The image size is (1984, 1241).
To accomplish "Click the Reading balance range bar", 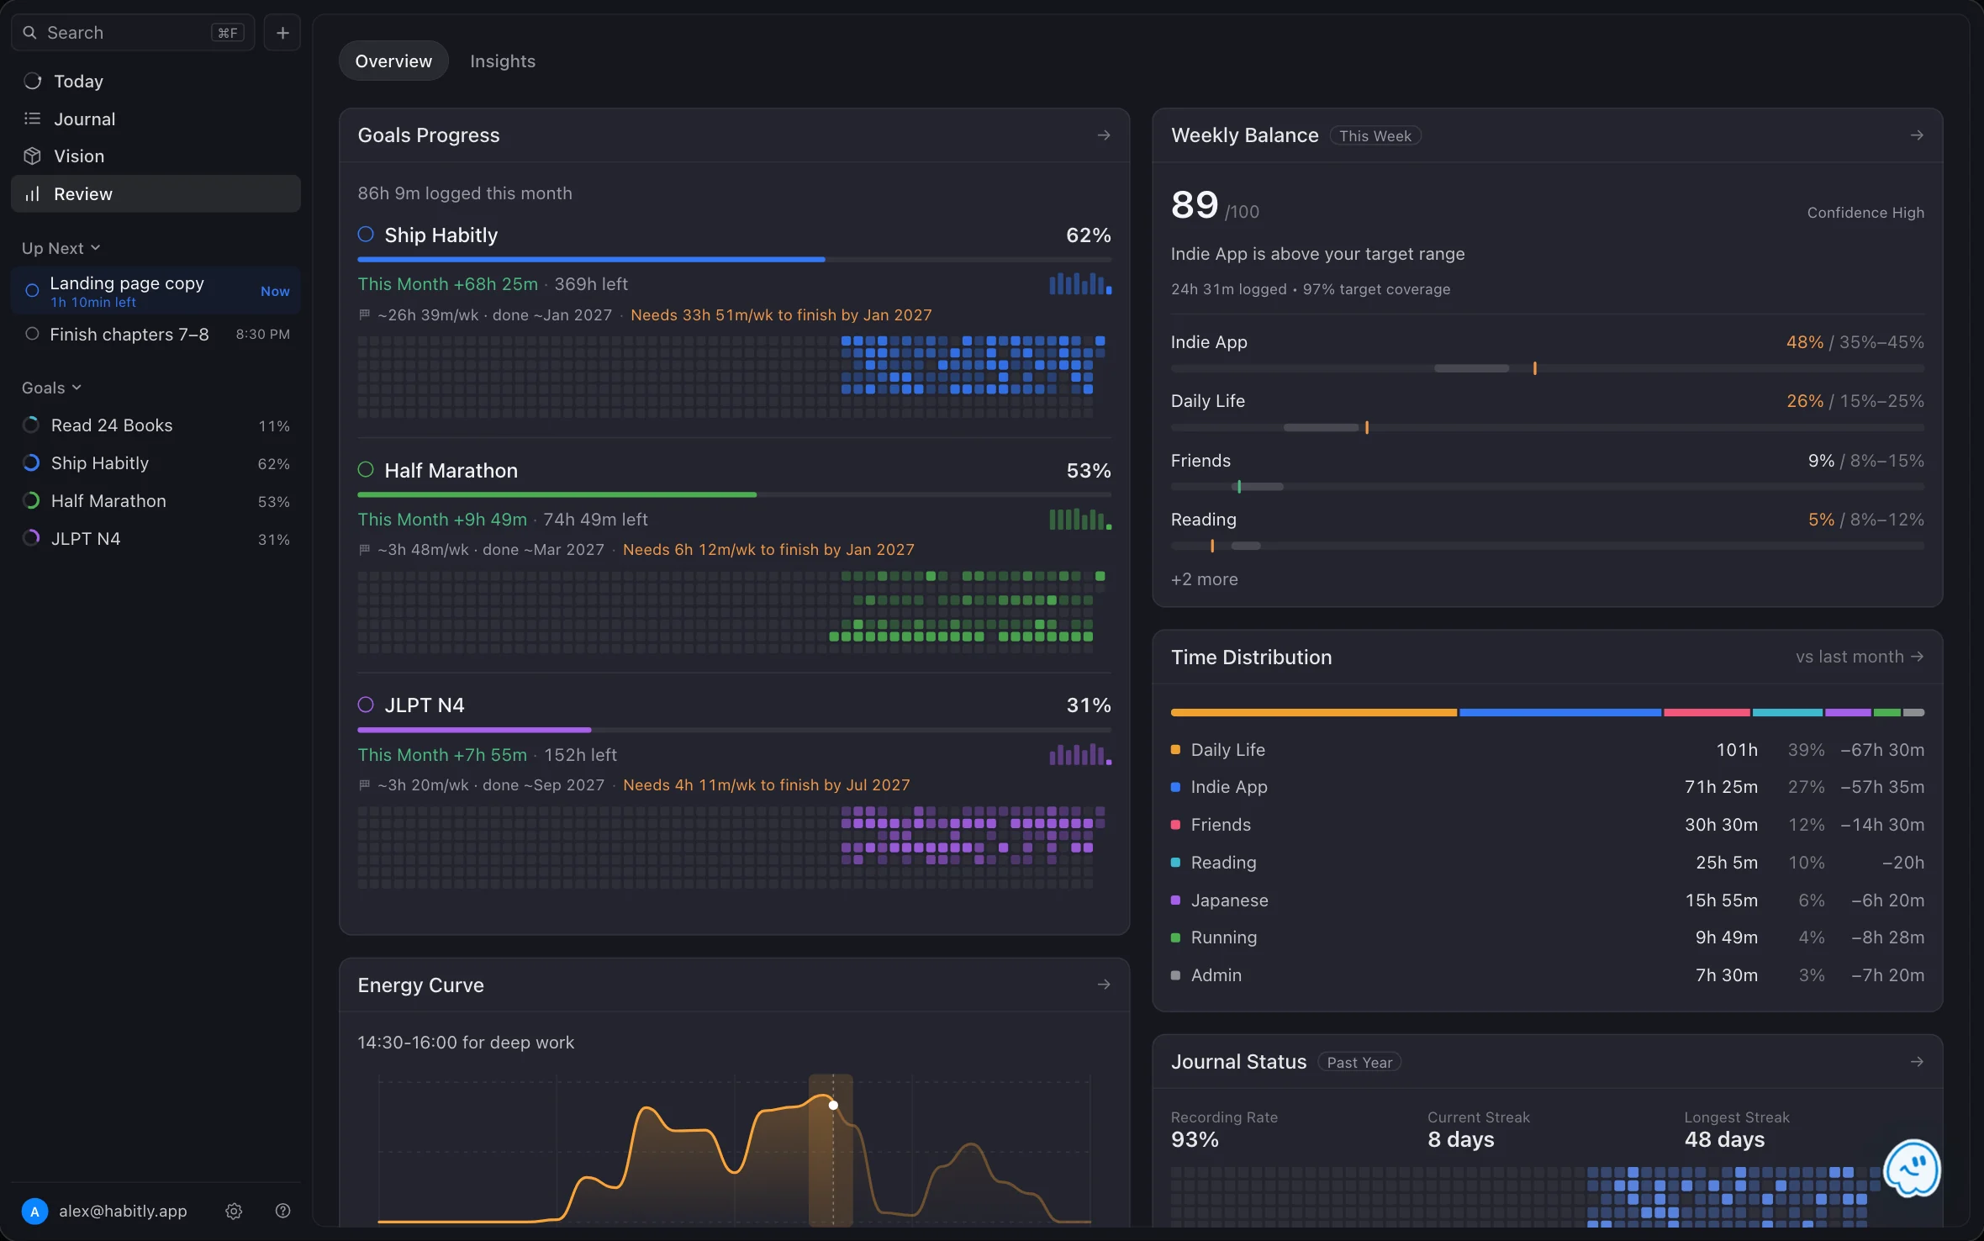I will [1548, 546].
